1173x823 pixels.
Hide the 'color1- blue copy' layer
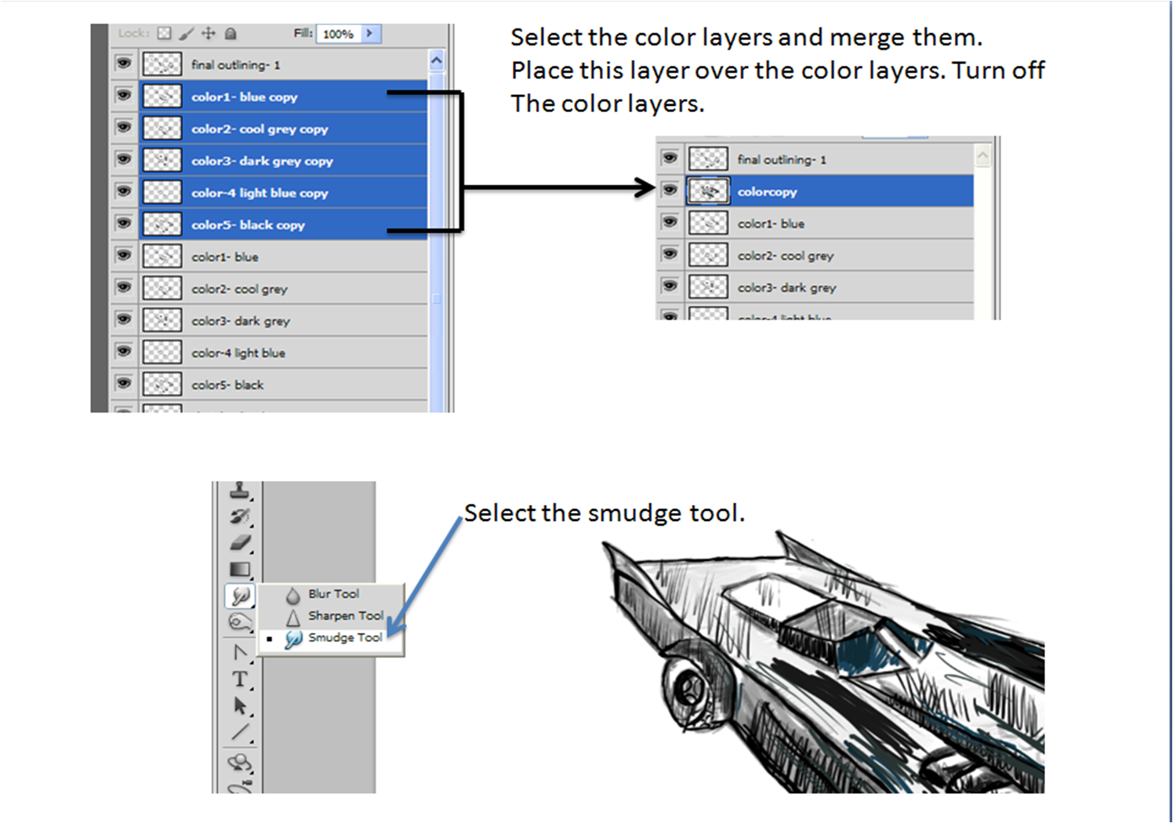(123, 95)
